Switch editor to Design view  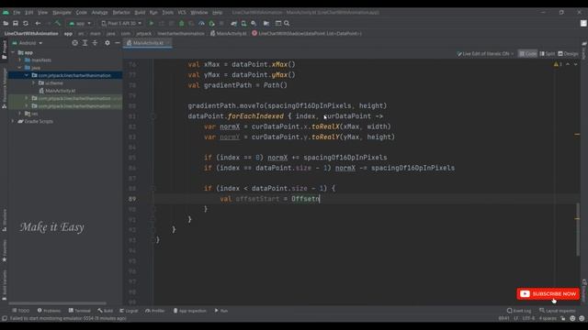pyautogui.click(x=568, y=54)
